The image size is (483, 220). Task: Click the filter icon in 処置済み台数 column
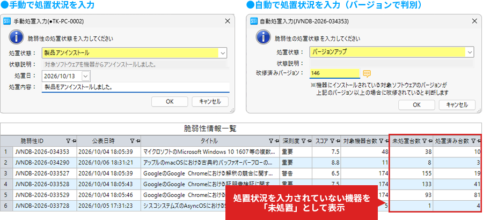click(473, 141)
